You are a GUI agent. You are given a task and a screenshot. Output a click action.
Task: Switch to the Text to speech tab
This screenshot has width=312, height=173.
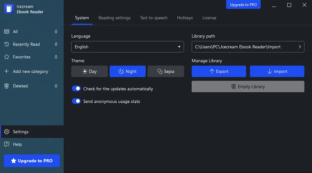(x=154, y=18)
